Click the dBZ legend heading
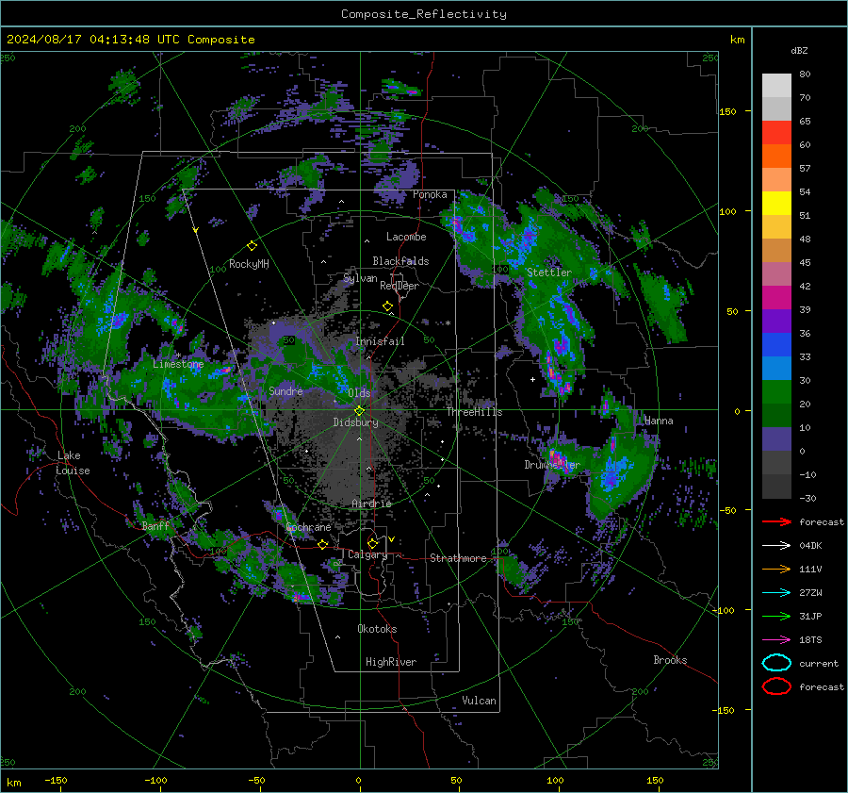Viewport: 848px width, 793px height. click(x=799, y=51)
